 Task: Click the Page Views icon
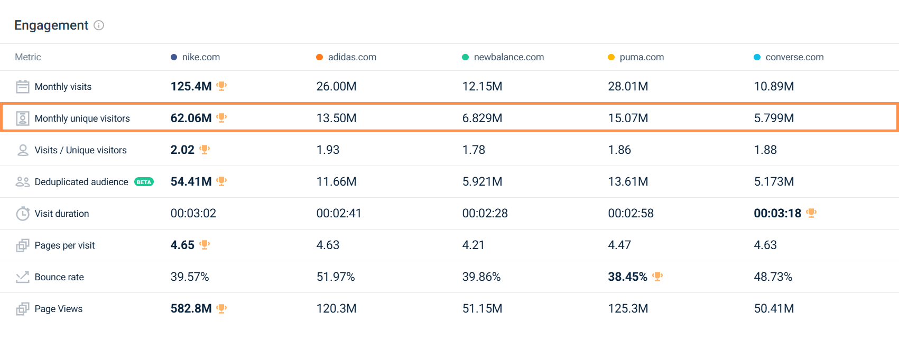pyautogui.click(x=23, y=309)
